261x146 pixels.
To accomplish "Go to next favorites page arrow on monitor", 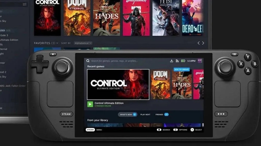I will tap(203, 43).
